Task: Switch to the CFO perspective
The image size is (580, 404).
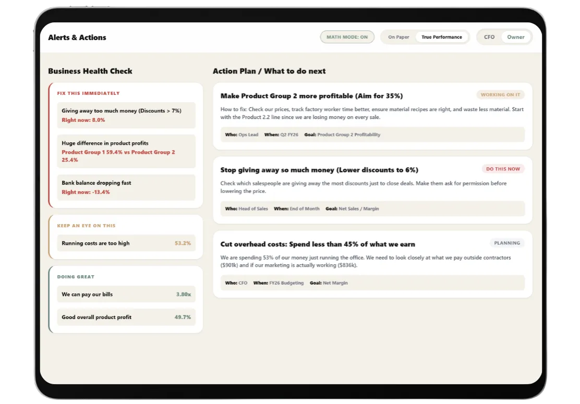Action: 489,37
